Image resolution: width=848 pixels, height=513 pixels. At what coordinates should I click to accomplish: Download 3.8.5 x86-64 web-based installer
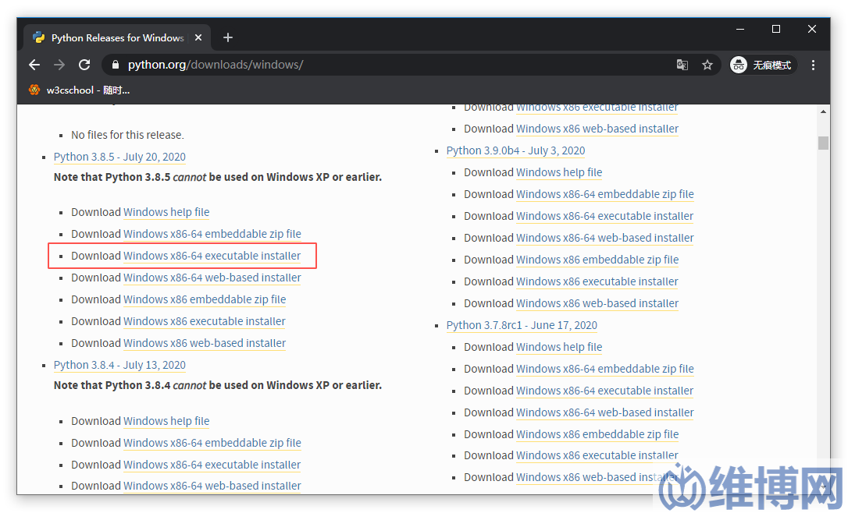click(x=212, y=278)
